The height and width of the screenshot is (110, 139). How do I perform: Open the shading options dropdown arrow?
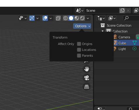click(88, 18)
